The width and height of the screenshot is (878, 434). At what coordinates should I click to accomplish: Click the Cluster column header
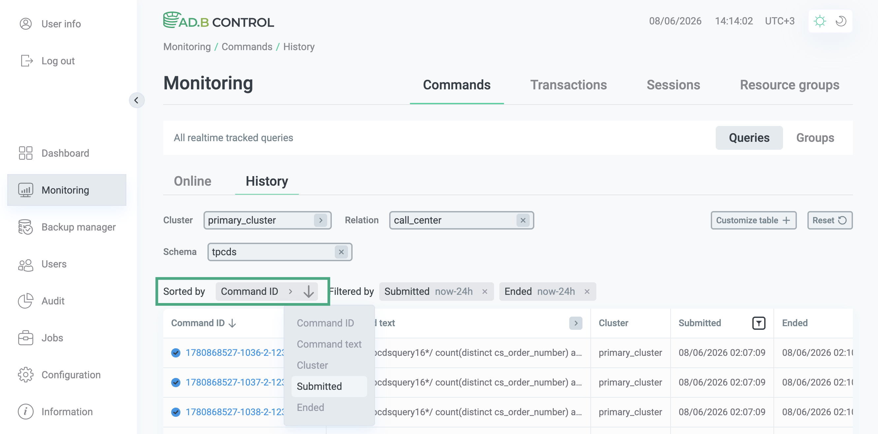[613, 323]
